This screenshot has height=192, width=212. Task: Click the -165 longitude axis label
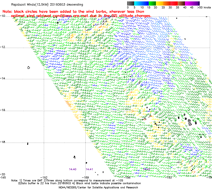click(x=3, y=177)
